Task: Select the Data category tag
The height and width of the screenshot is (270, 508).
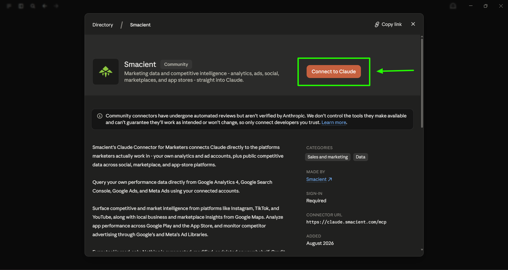Action: tap(360, 157)
